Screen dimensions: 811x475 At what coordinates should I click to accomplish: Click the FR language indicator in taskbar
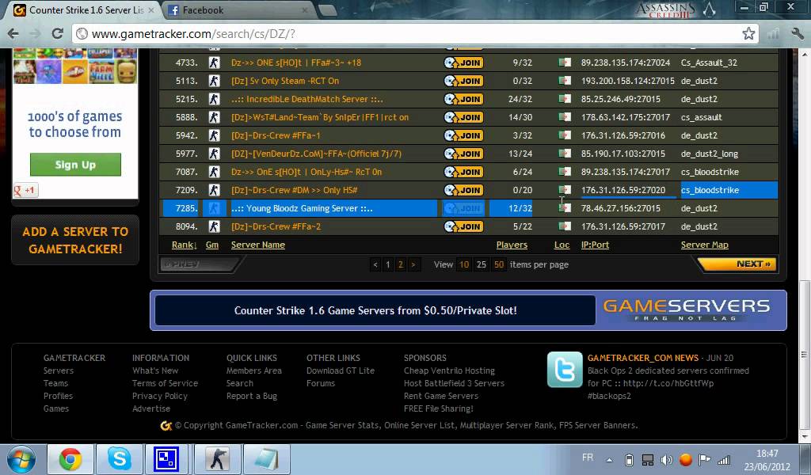pyautogui.click(x=588, y=458)
